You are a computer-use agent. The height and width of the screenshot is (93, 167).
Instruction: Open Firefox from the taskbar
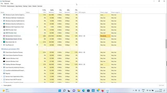[x=103, y=90]
